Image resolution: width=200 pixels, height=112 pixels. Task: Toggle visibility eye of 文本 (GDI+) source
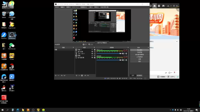[x=92, y=54]
